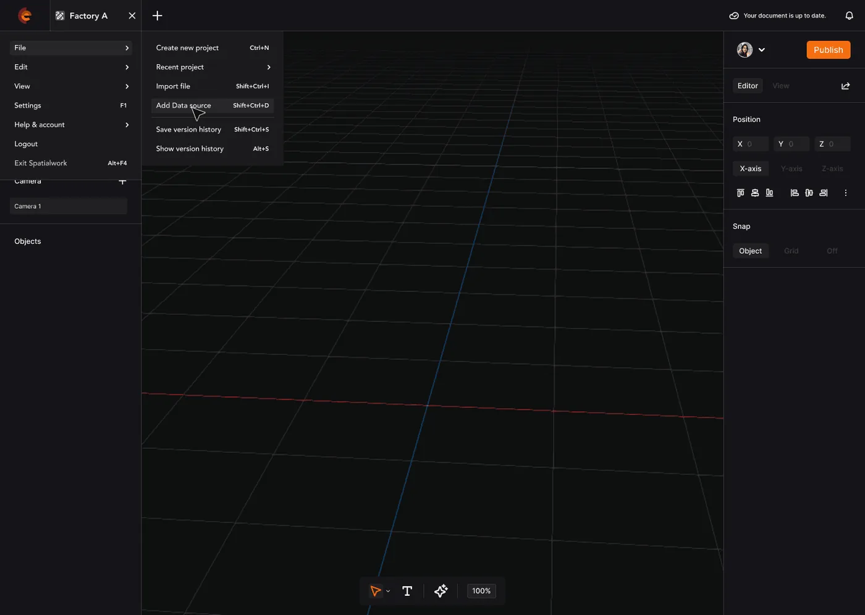Click the document is up to date text
Image resolution: width=865 pixels, height=615 pixels.
785,15
